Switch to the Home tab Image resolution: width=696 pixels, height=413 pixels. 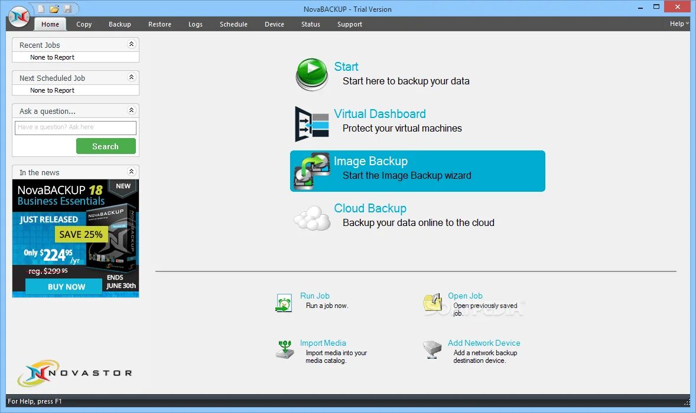pyautogui.click(x=50, y=24)
